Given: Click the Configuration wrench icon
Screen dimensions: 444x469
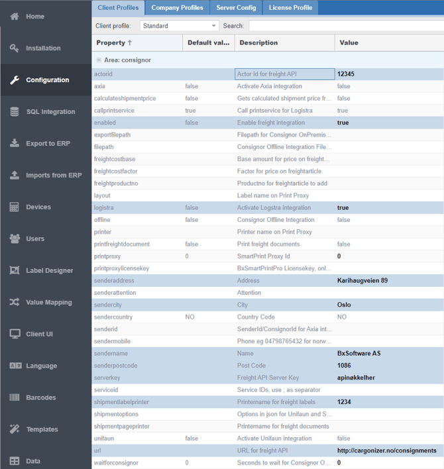Looking at the screenshot, I should coord(15,80).
